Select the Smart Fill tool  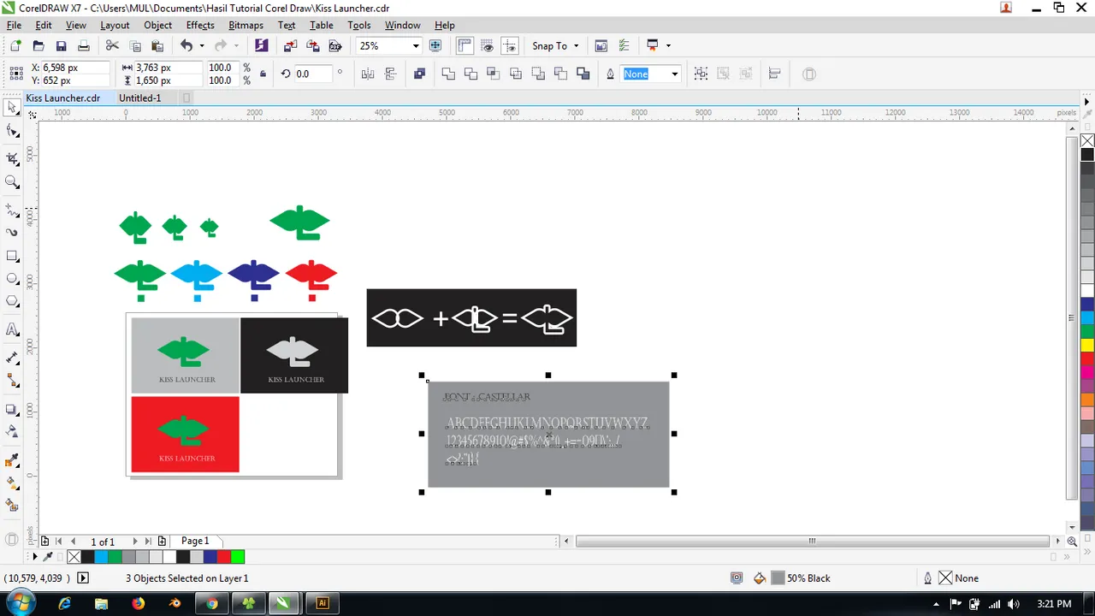tap(12, 506)
